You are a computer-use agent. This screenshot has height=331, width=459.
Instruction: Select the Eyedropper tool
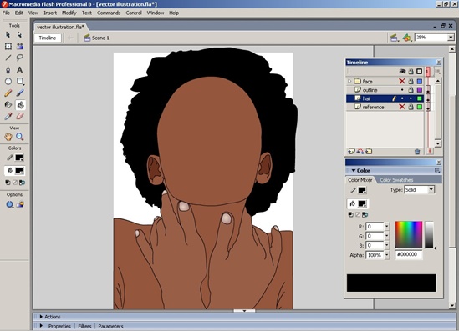(8, 116)
